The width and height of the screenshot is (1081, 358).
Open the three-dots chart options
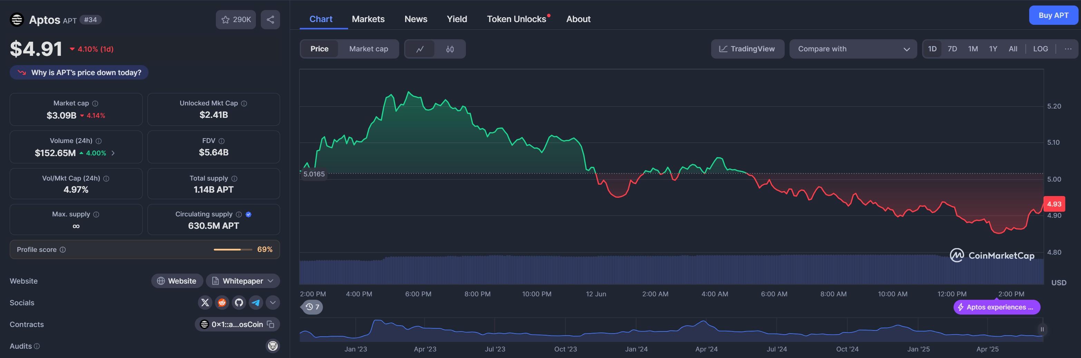click(x=1068, y=49)
